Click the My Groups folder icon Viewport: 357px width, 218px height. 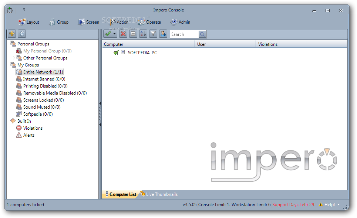(x=13, y=65)
